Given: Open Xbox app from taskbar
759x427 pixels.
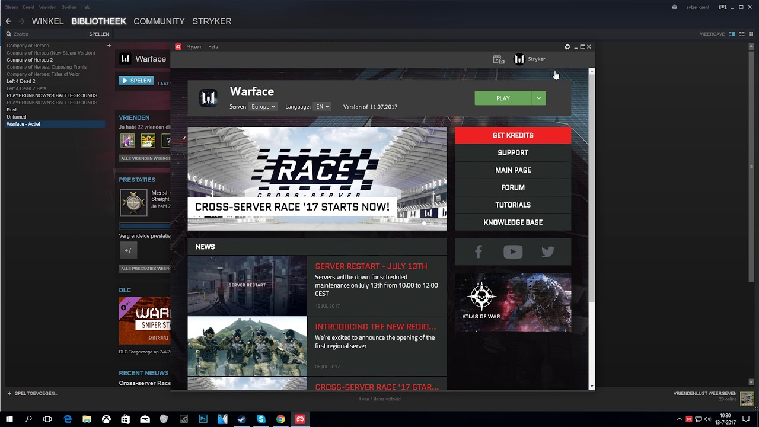Looking at the screenshot, I should 106,419.
